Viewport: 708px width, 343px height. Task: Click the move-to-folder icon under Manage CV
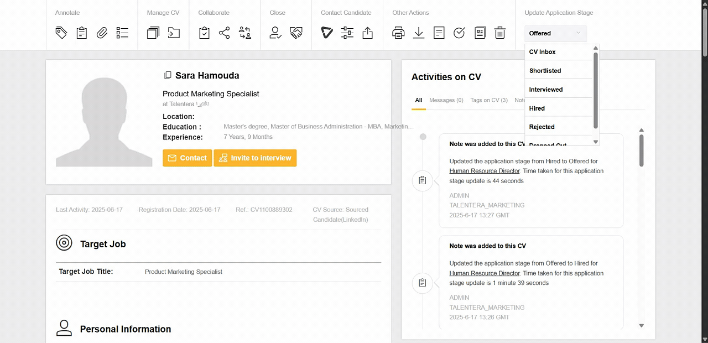click(x=174, y=33)
